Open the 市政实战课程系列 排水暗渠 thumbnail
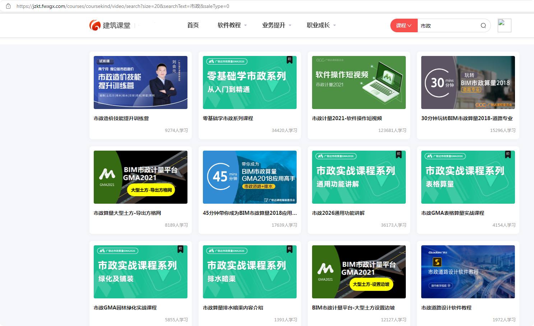The image size is (534, 326). click(250, 272)
